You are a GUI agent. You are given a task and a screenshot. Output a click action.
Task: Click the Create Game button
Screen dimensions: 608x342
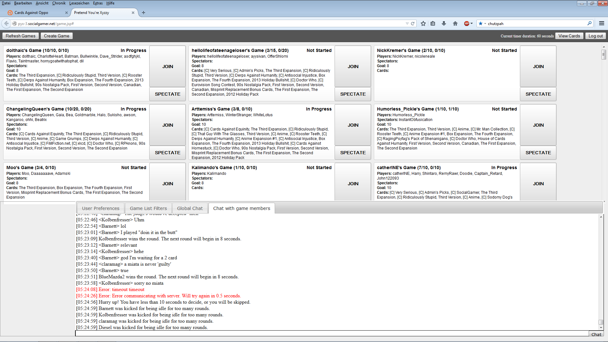[x=57, y=36]
